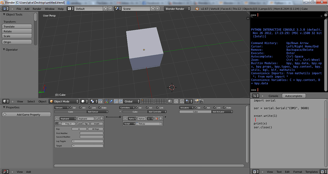Toggle manipulate center points icon

pyautogui.click(x=100, y=101)
